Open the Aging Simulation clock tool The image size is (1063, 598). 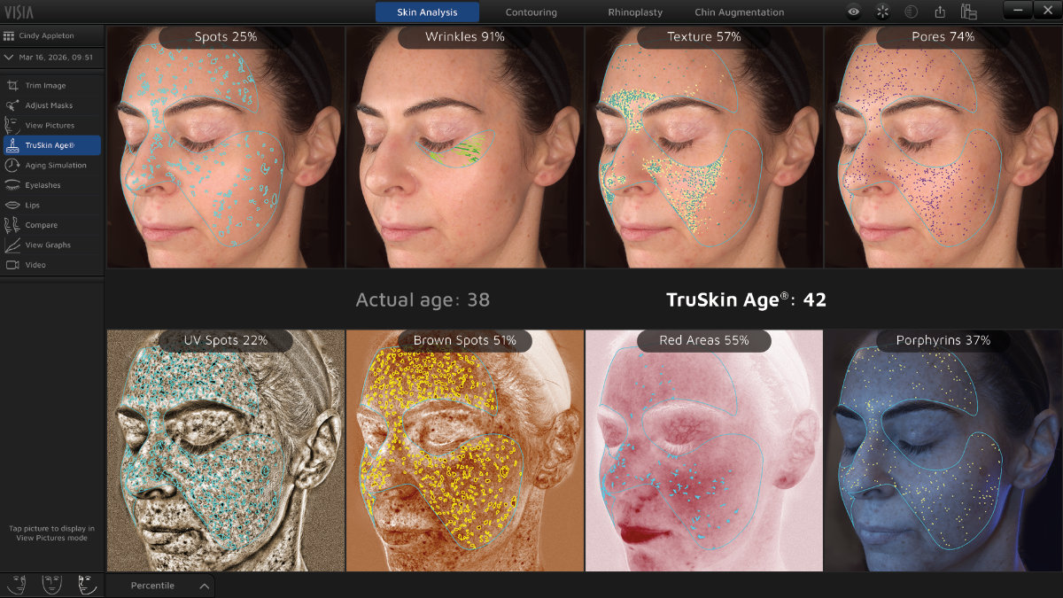tap(50, 166)
